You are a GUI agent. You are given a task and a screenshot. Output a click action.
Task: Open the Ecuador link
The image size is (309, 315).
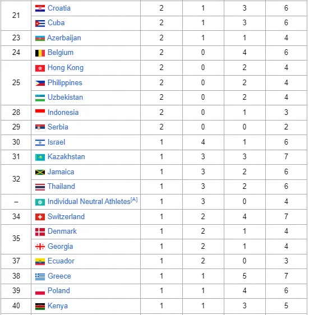coord(61,261)
